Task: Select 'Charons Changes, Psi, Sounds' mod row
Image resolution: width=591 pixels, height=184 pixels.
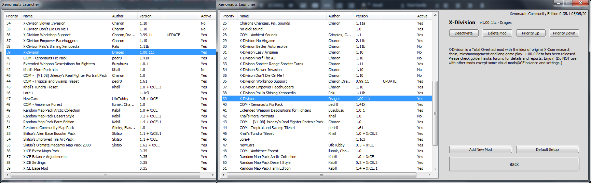Action: point(327,23)
